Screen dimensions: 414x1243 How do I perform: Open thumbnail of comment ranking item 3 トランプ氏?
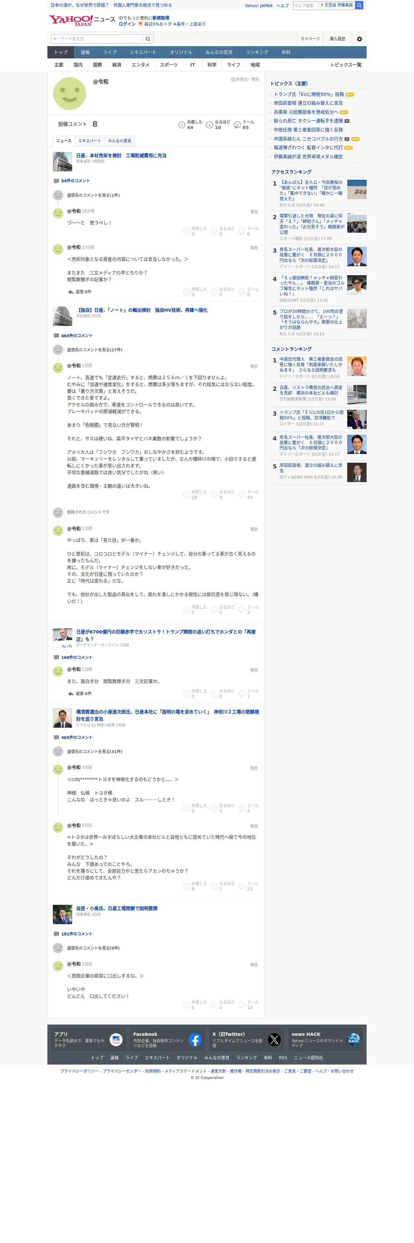pyautogui.click(x=357, y=420)
